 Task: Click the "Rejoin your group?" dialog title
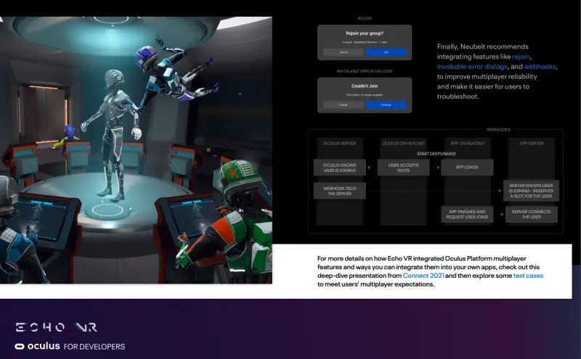365,33
